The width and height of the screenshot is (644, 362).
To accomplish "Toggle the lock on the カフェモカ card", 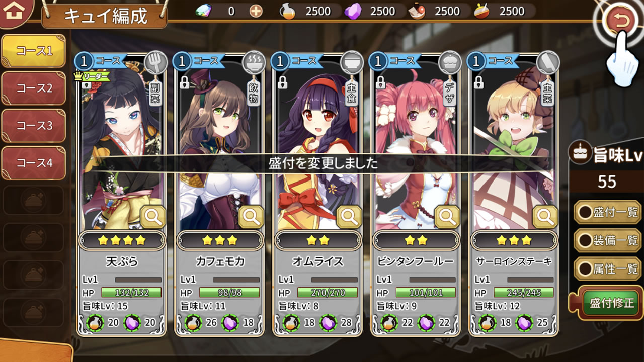I will tap(184, 82).
